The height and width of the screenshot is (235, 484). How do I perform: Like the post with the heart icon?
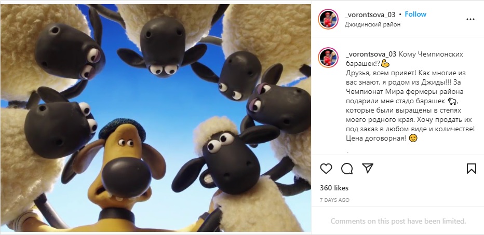pyautogui.click(x=326, y=169)
